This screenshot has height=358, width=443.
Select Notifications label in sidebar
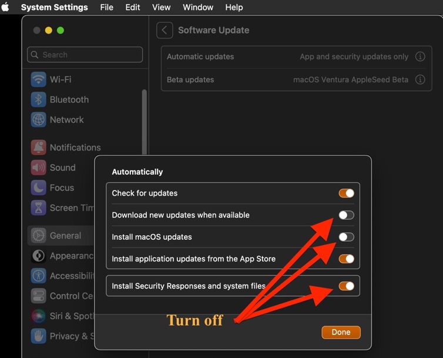[x=75, y=148]
